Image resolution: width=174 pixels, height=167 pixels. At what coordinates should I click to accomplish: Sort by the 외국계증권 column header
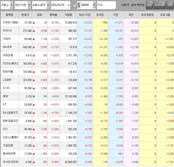(147, 15)
